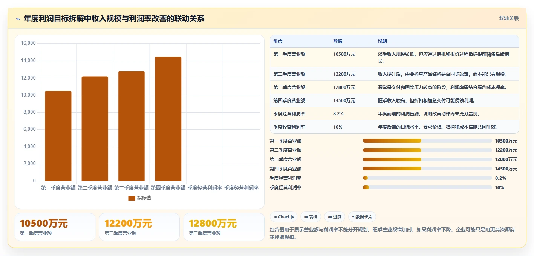Image resolution: width=534 pixels, height=256 pixels.
Task: Click the description starting 淡季收入规模较低
Action: pyautogui.click(x=444, y=58)
